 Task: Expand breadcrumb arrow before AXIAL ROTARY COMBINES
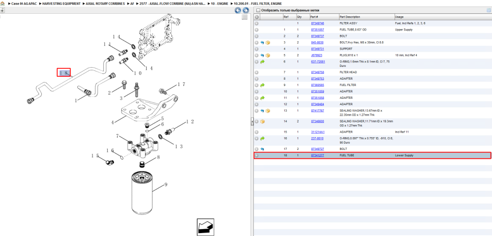point(84,4)
